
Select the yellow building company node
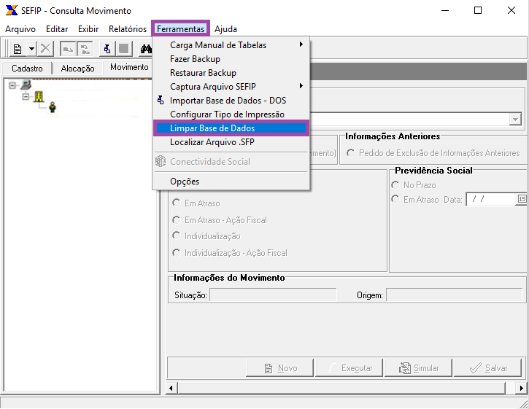[x=39, y=96]
